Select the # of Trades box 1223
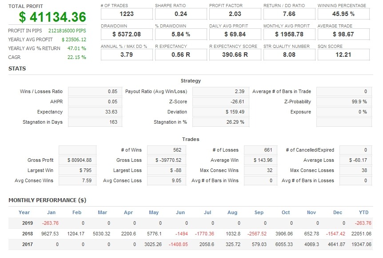383x258 pixels. pyautogui.click(x=127, y=14)
